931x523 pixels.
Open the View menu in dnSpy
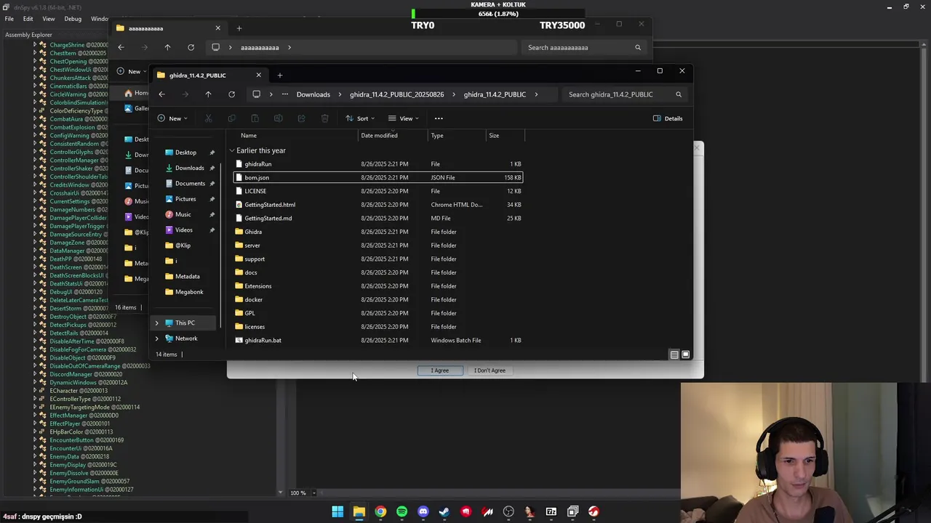(49, 19)
